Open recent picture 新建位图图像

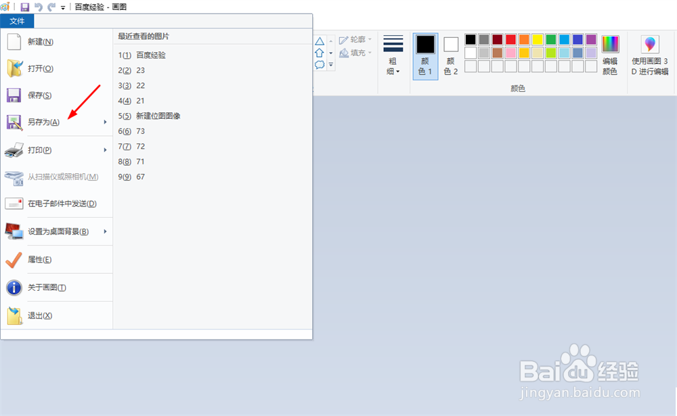(213, 116)
